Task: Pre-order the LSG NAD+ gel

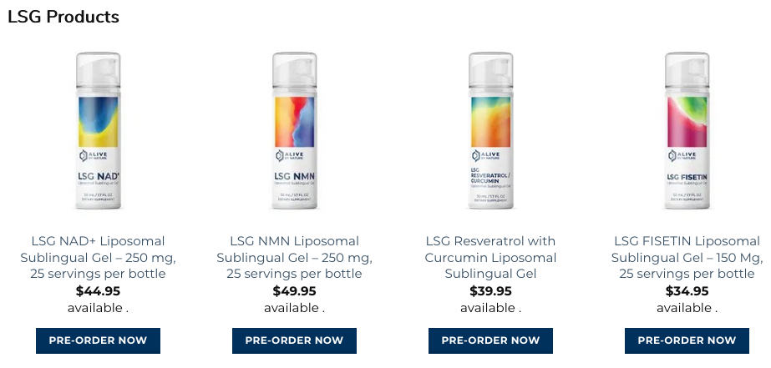Action: [98, 340]
